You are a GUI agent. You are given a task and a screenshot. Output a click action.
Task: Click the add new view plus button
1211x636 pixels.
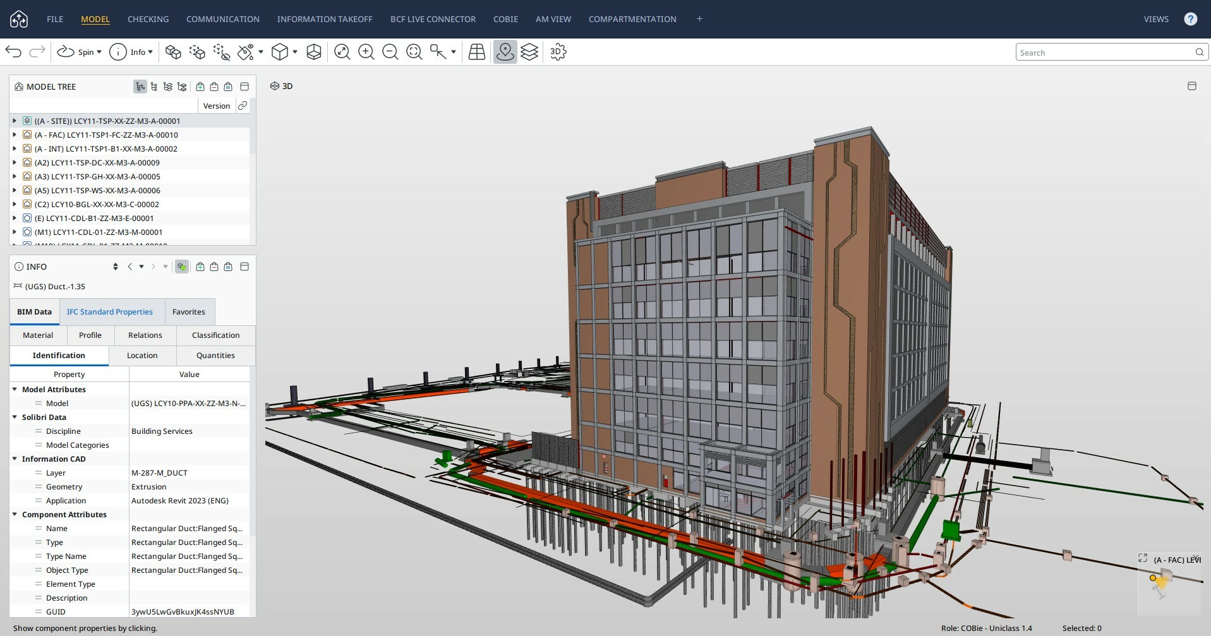699,19
